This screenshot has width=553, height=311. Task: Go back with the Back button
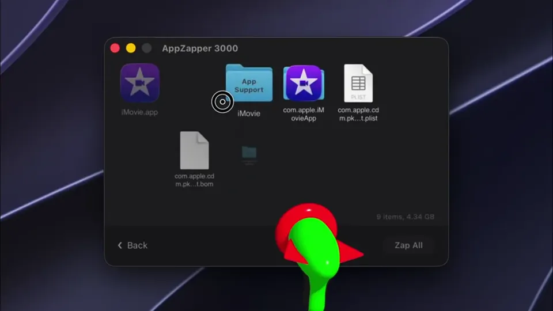click(x=132, y=245)
